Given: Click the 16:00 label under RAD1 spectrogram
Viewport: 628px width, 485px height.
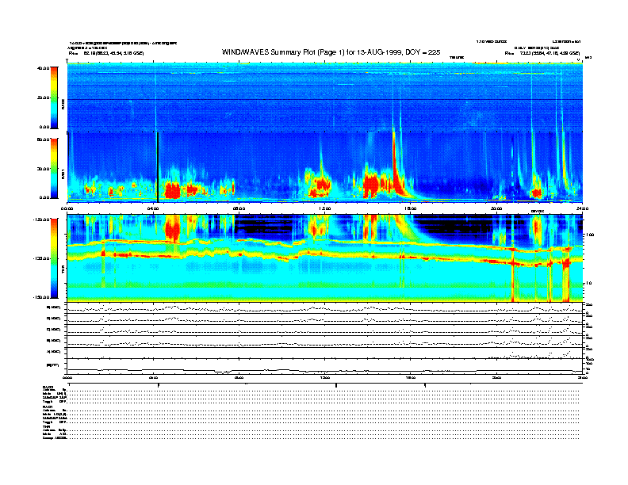Looking at the screenshot, I should [411, 208].
